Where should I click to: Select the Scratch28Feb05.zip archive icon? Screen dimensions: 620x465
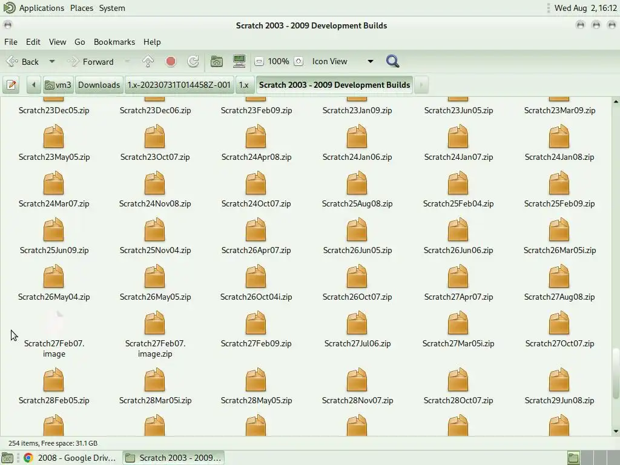click(53, 380)
